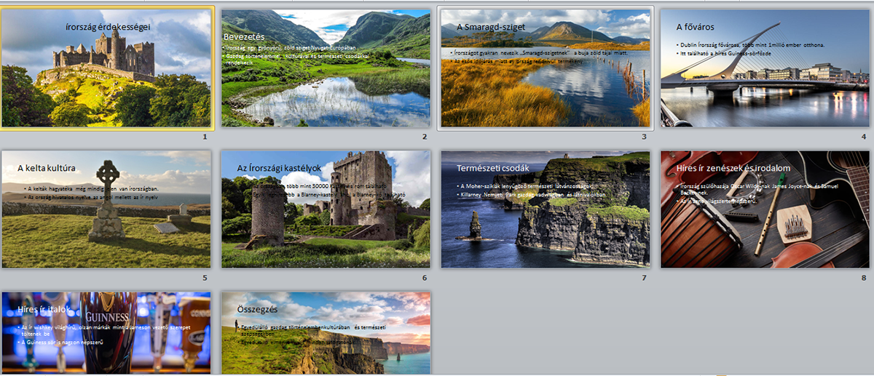The width and height of the screenshot is (874, 376).
Task: Click the 'Természeti csodák' cliffs slide
Action: tap(546, 209)
